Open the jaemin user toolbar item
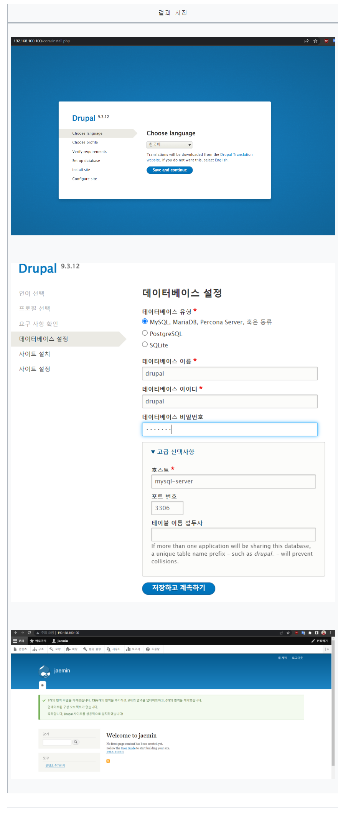 point(60,641)
